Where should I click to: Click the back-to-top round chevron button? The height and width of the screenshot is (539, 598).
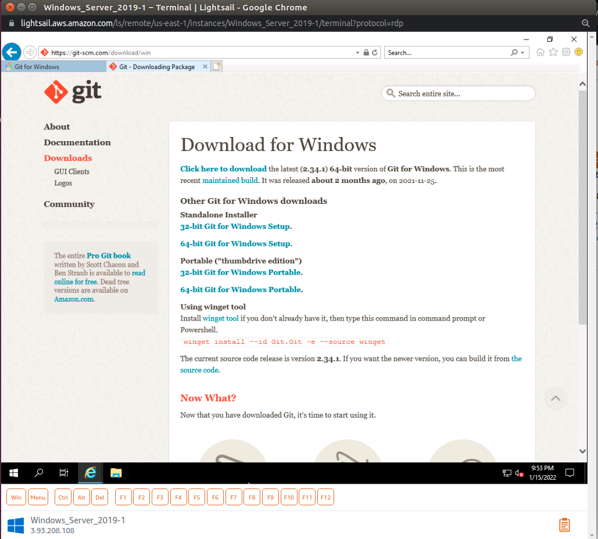pyautogui.click(x=556, y=398)
